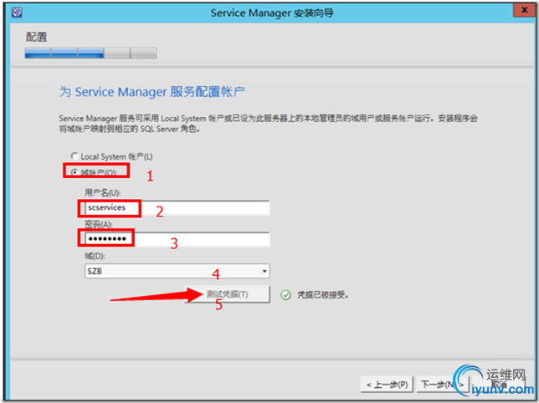Image resolution: width=539 pixels, height=403 pixels.
Task: Open the domain dropdown showing SZB
Action: 177,271
